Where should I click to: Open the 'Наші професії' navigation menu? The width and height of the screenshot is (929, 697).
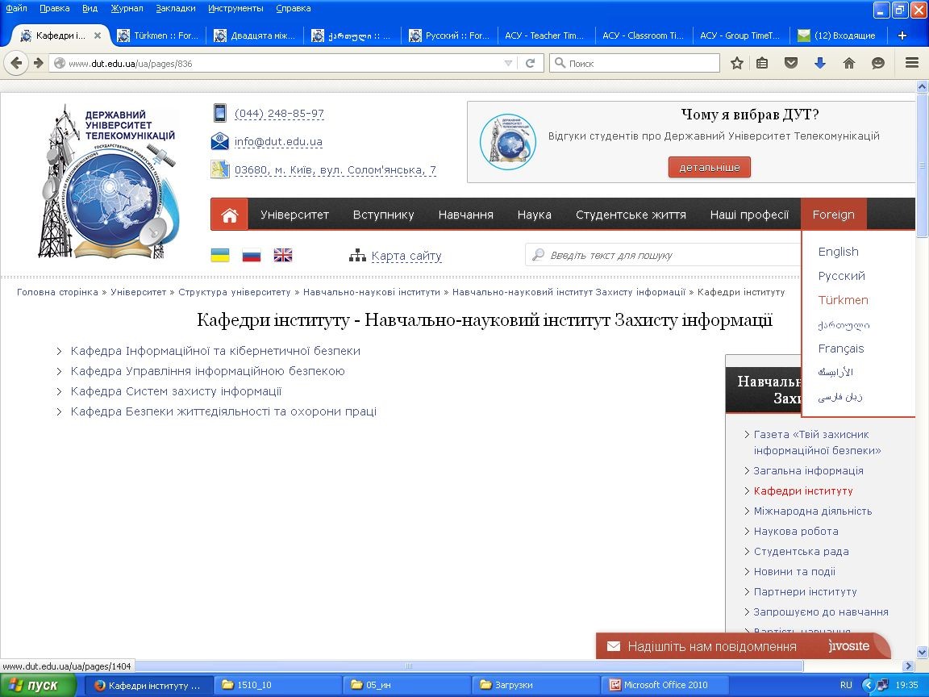coord(749,215)
